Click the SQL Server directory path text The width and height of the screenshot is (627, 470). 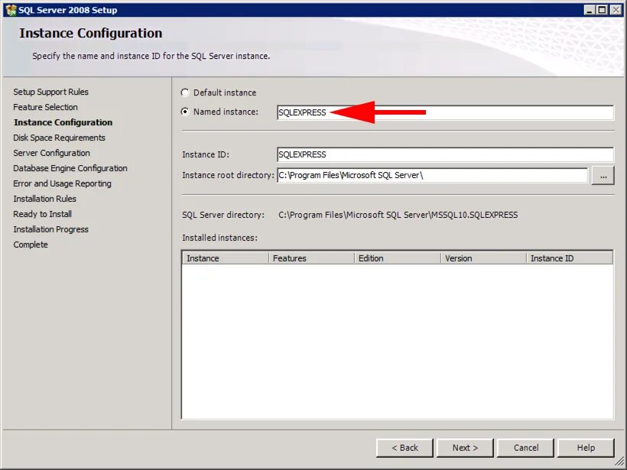point(398,215)
